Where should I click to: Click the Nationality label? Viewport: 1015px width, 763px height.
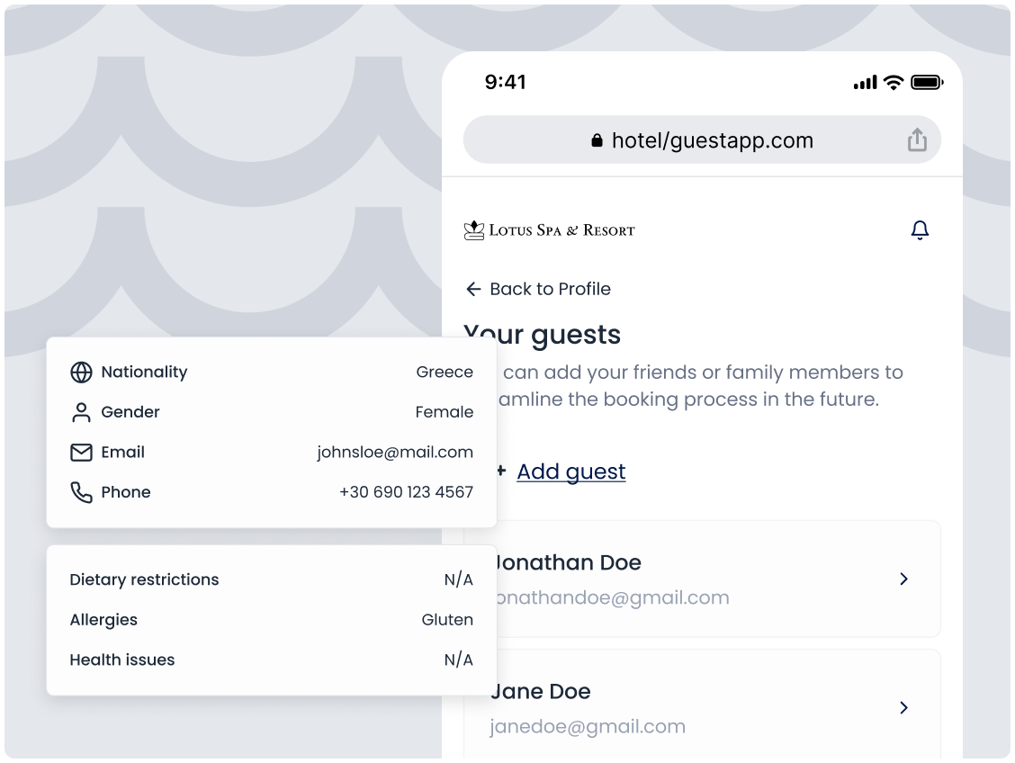pyautogui.click(x=144, y=373)
